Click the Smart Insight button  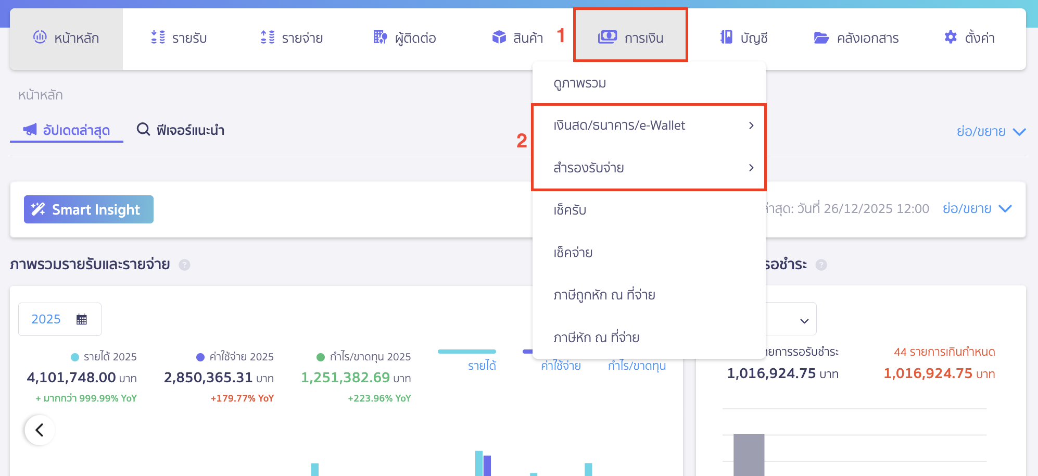click(x=88, y=209)
